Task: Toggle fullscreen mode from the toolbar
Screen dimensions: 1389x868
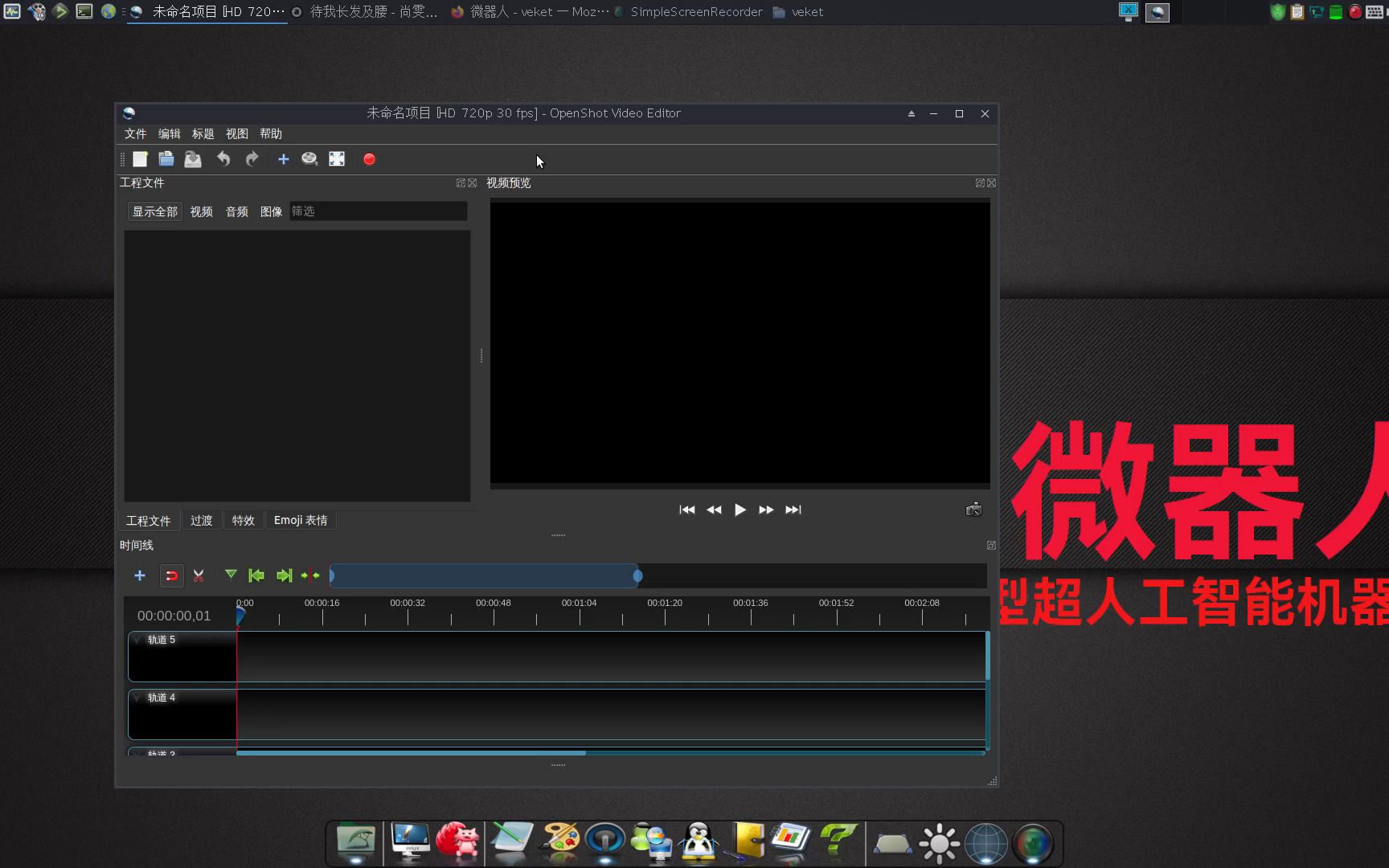Action: pos(337,159)
